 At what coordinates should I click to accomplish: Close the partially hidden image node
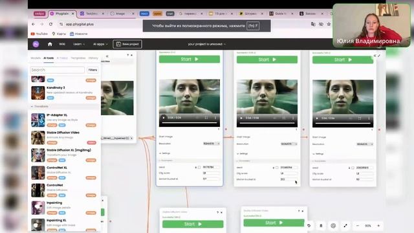(x=131, y=55)
